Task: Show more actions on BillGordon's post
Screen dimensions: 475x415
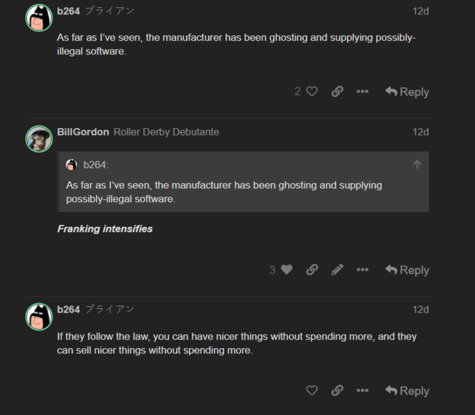Action: (362, 270)
